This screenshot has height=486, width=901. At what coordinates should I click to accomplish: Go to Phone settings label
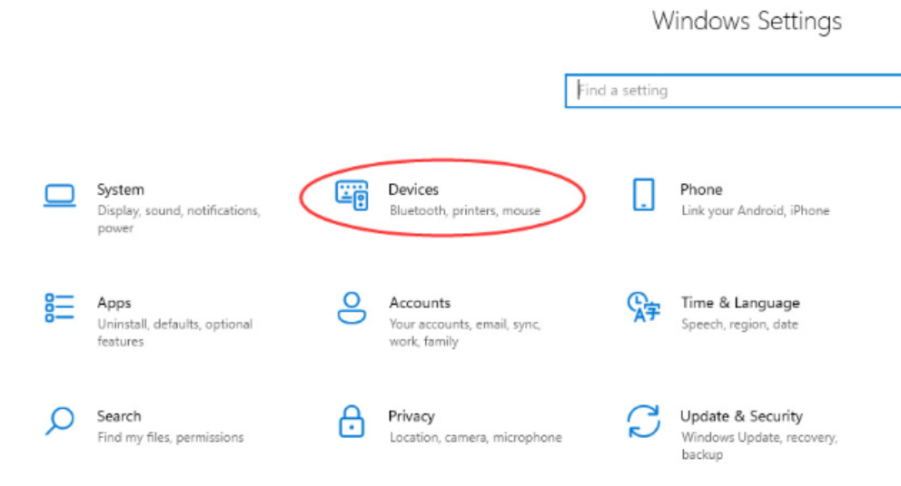(701, 190)
